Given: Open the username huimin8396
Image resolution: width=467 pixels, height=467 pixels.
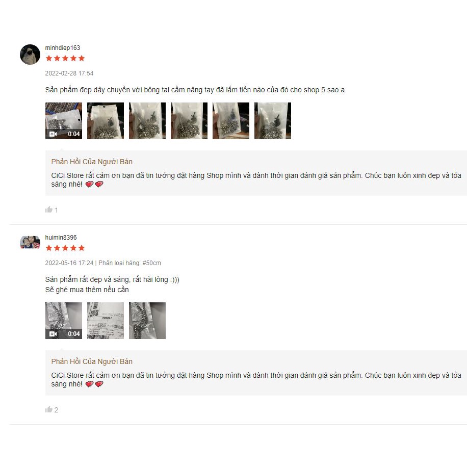Looking at the screenshot, I should click(x=61, y=238).
